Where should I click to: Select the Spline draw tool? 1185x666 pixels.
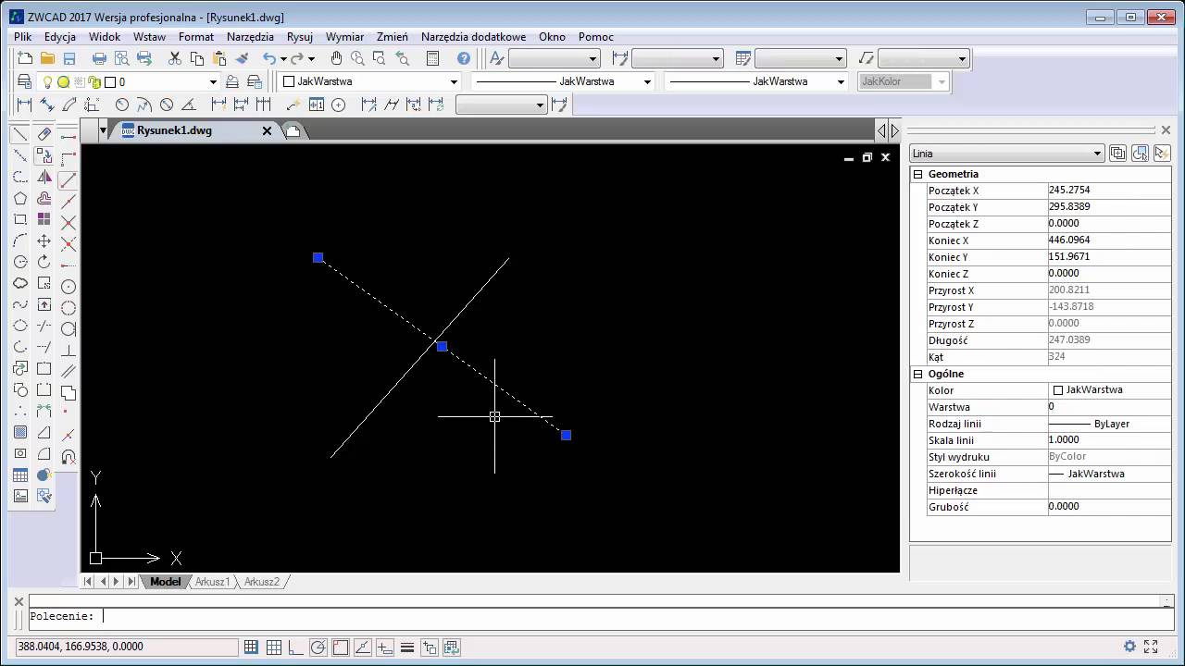point(19,304)
